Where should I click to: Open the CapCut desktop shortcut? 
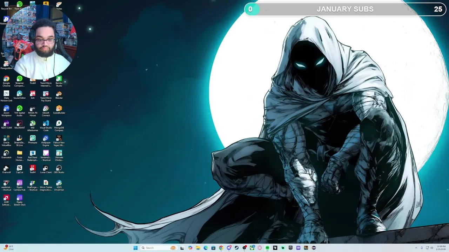pos(19,169)
